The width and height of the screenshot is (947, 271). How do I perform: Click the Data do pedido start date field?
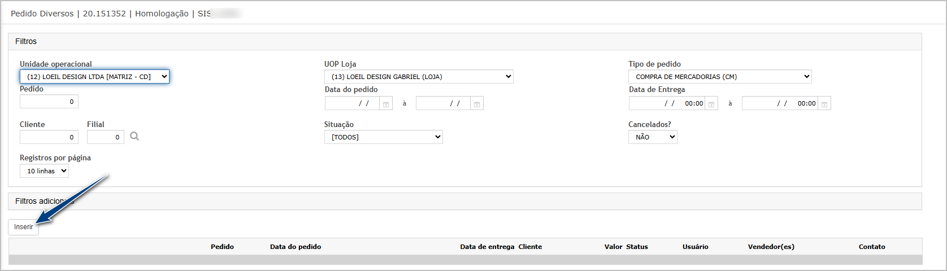352,104
